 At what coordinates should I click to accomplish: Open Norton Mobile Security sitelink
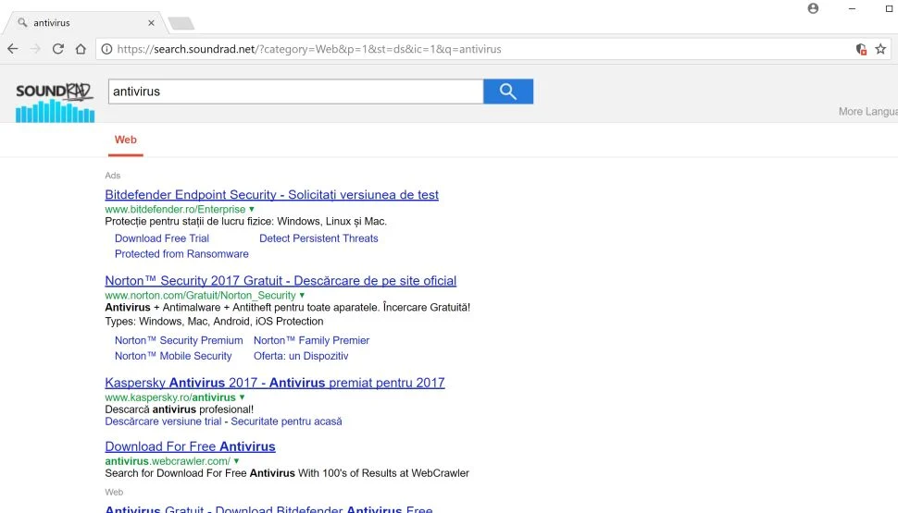tap(173, 356)
